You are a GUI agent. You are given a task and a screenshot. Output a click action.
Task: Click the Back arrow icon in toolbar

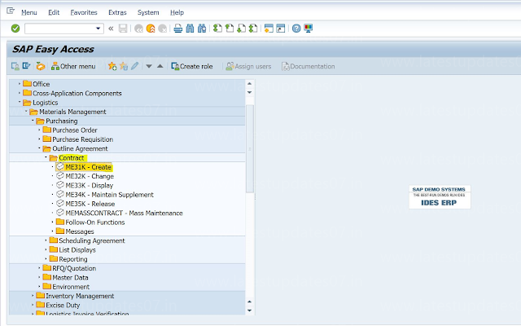pos(138,29)
